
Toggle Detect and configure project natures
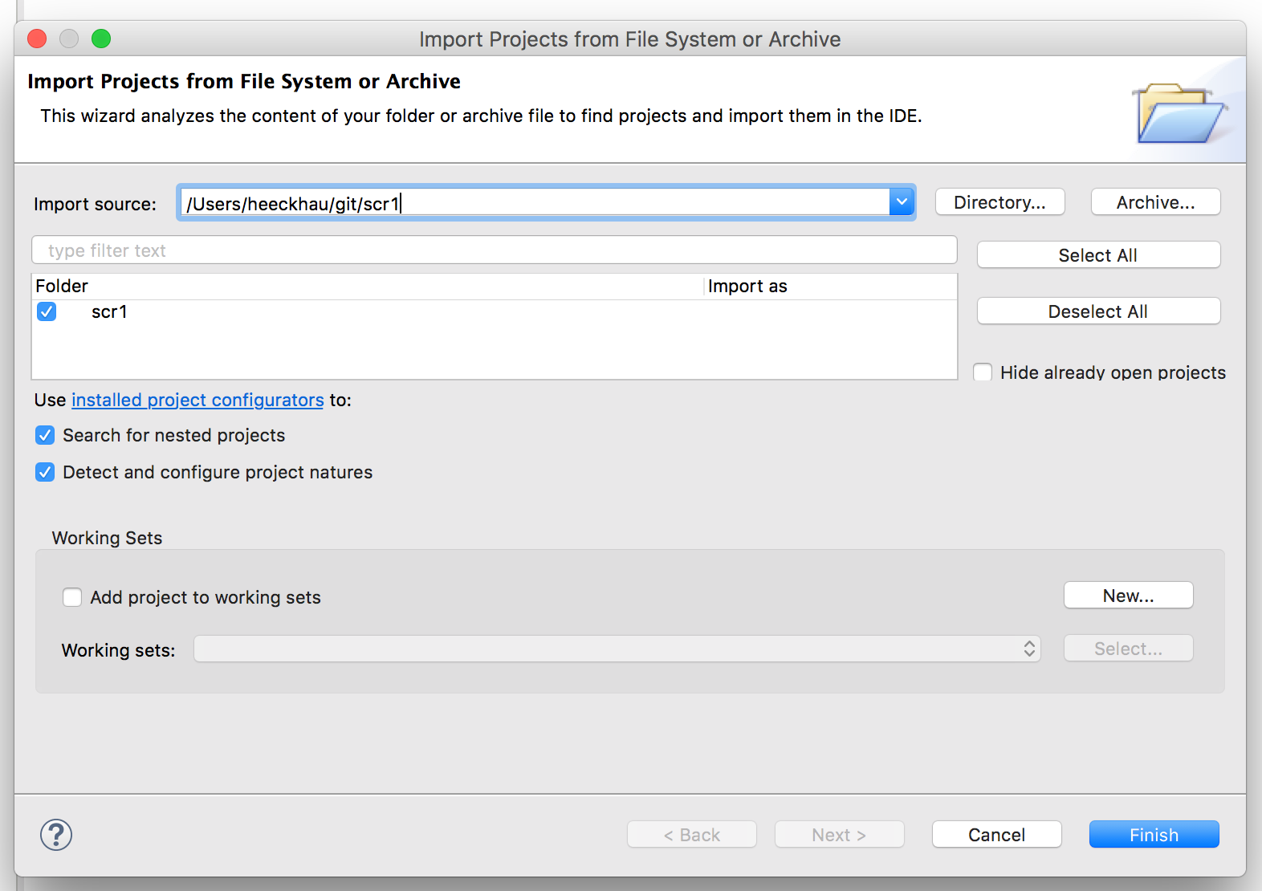(x=45, y=472)
